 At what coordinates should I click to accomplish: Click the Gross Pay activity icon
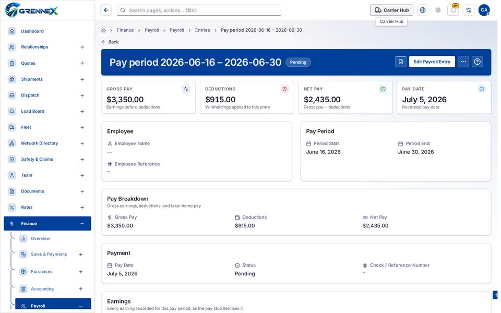(x=186, y=89)
